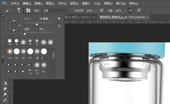Open the tool preset picker arrow beside Brush

[11, 11]
